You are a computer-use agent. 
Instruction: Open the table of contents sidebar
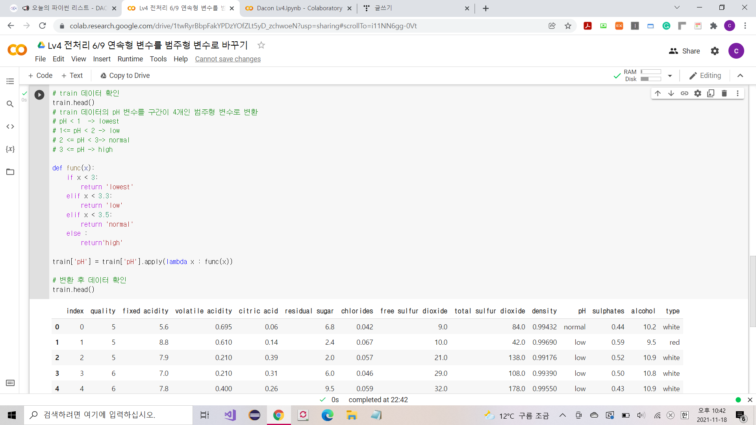10,81
